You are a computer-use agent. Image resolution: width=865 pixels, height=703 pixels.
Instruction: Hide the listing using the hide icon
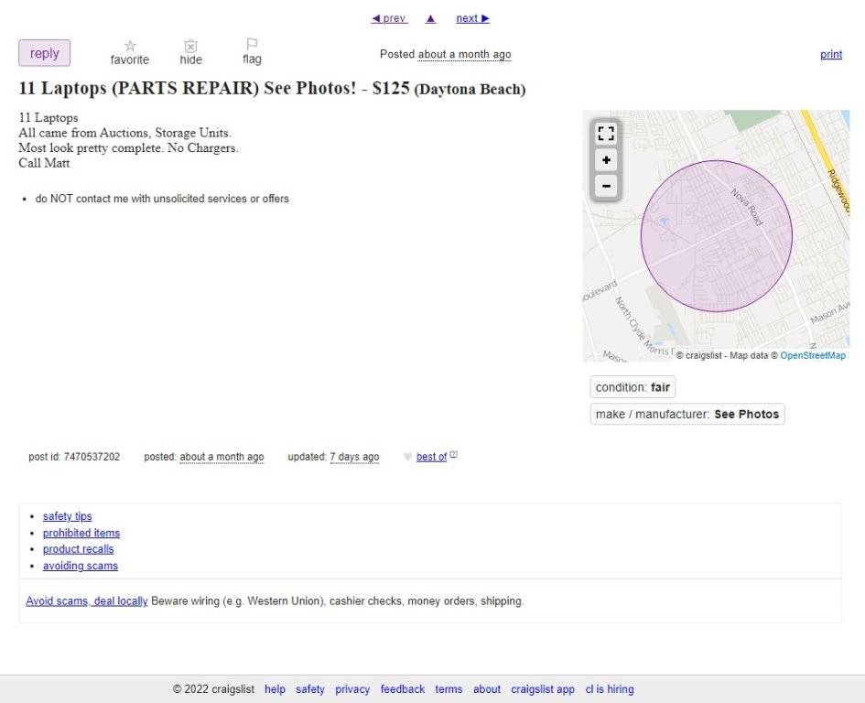coord(189,48)
